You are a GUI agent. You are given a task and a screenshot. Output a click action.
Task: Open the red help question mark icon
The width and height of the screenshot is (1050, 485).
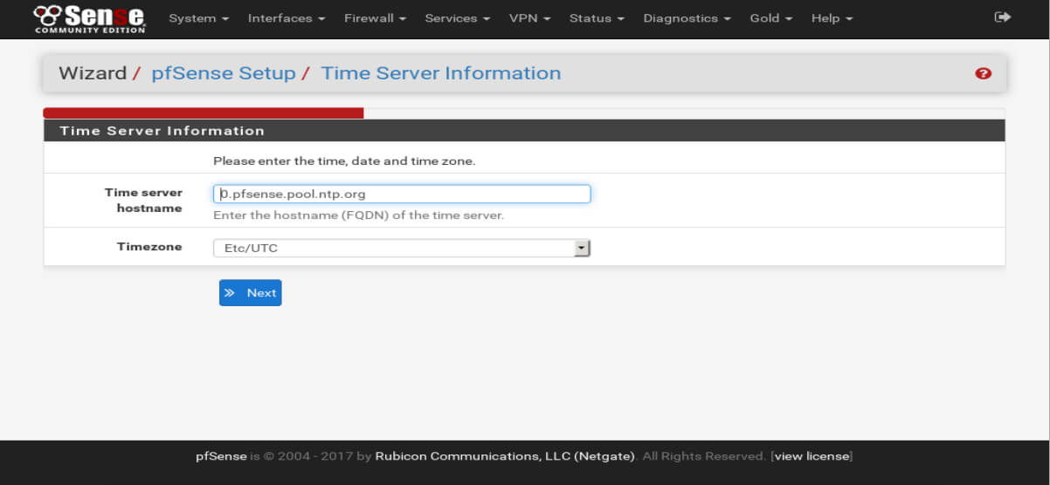coord(983,74)
